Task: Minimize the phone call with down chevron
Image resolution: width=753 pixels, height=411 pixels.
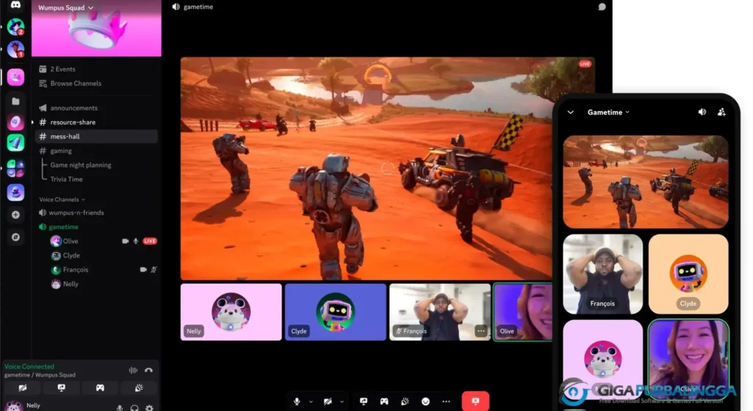Action: coord(571,112)
